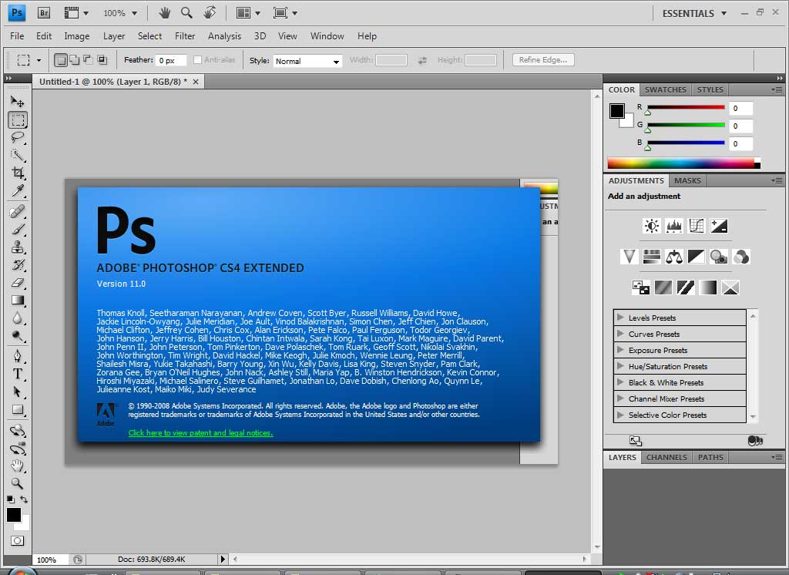Launch Adobe Bridge from the top bar

(x=44, y=13)
